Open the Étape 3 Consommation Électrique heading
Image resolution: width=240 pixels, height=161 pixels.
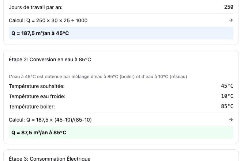pyautogui.click(x=49, y=158)
